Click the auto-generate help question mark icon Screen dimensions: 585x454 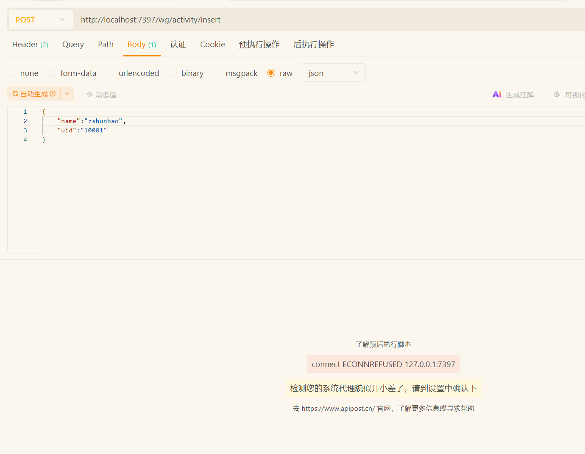53,94
